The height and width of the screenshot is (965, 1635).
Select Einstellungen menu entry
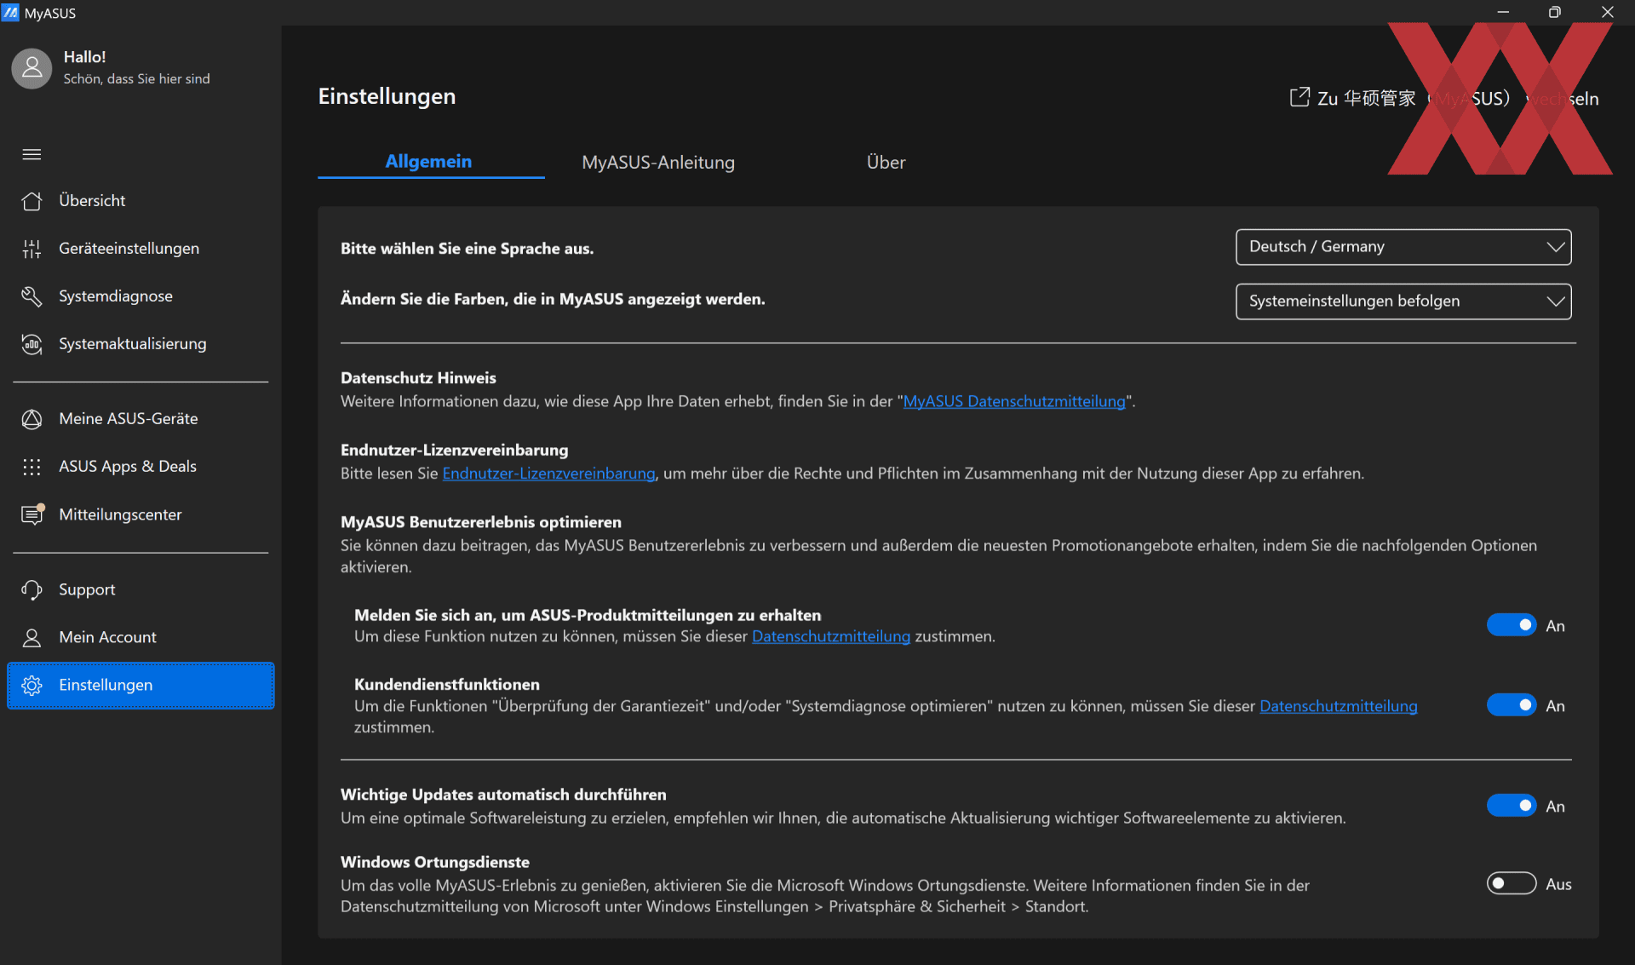[x=141, y=685]
